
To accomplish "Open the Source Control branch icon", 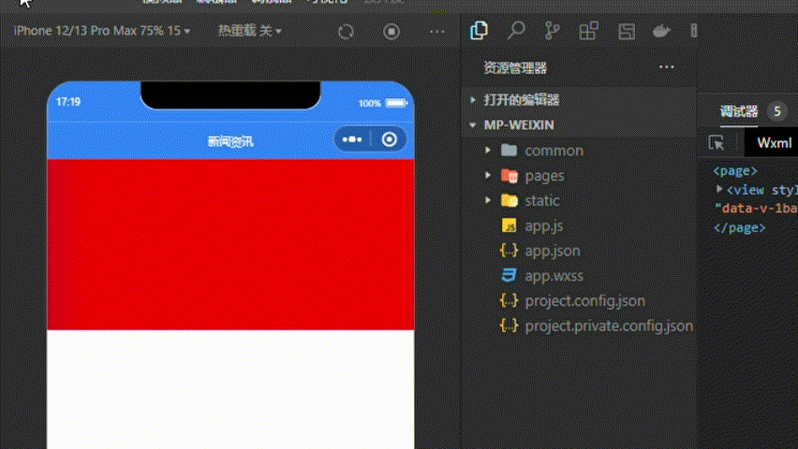I will (553, 31).
